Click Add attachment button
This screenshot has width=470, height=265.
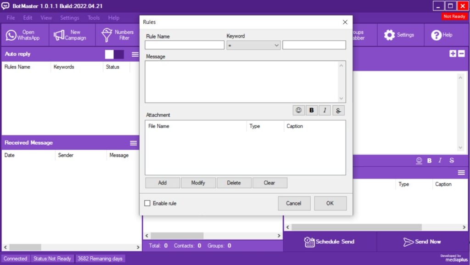[162, 183]
